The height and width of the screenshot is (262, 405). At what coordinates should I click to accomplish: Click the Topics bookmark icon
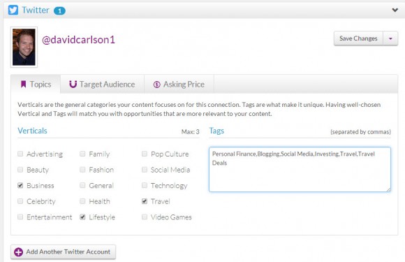tap(23, 85)
